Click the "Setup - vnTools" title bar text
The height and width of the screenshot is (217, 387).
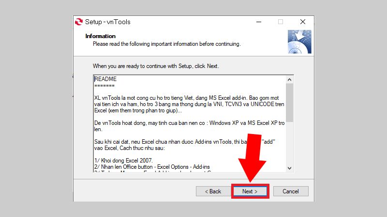click(107, 22)
